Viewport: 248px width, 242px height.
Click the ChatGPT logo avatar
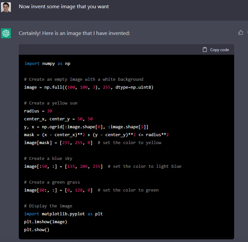(x=6, y=33)
